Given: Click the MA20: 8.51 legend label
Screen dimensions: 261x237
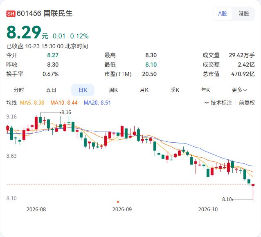Looking at the screenshot, I should pos(97,103).
